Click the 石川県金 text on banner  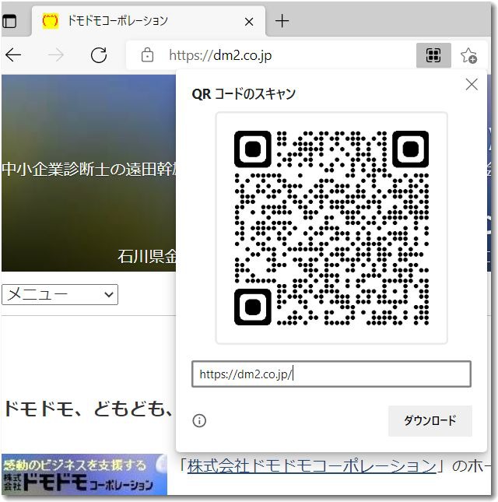147,256
